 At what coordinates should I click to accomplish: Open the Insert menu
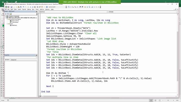tap(20, 9)
